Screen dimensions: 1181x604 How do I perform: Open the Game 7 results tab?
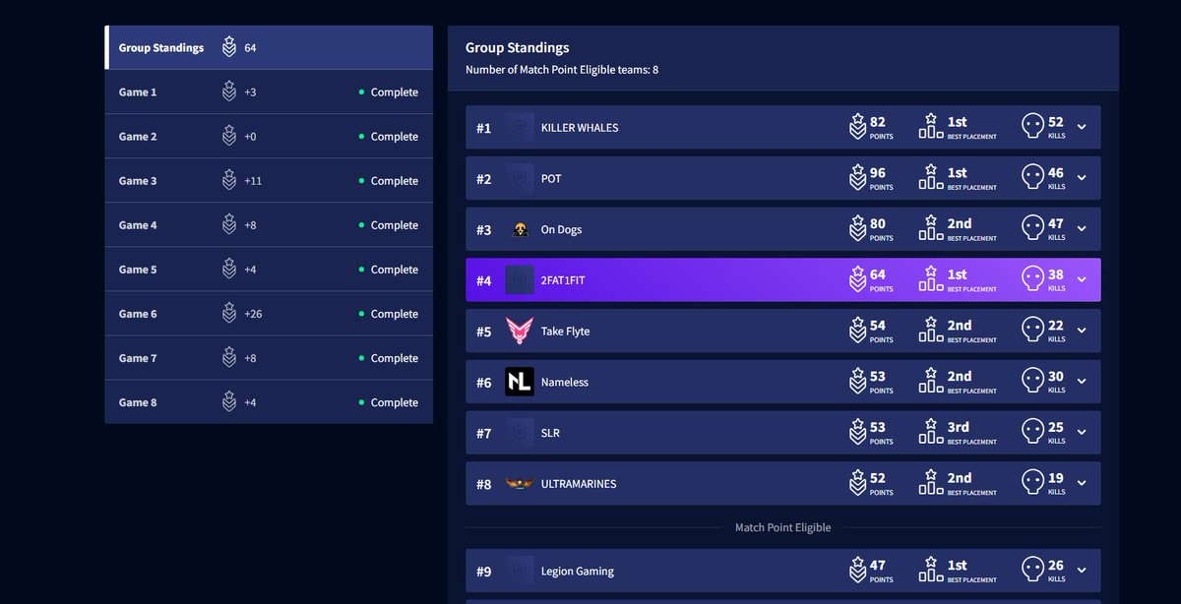click(269, 358)
